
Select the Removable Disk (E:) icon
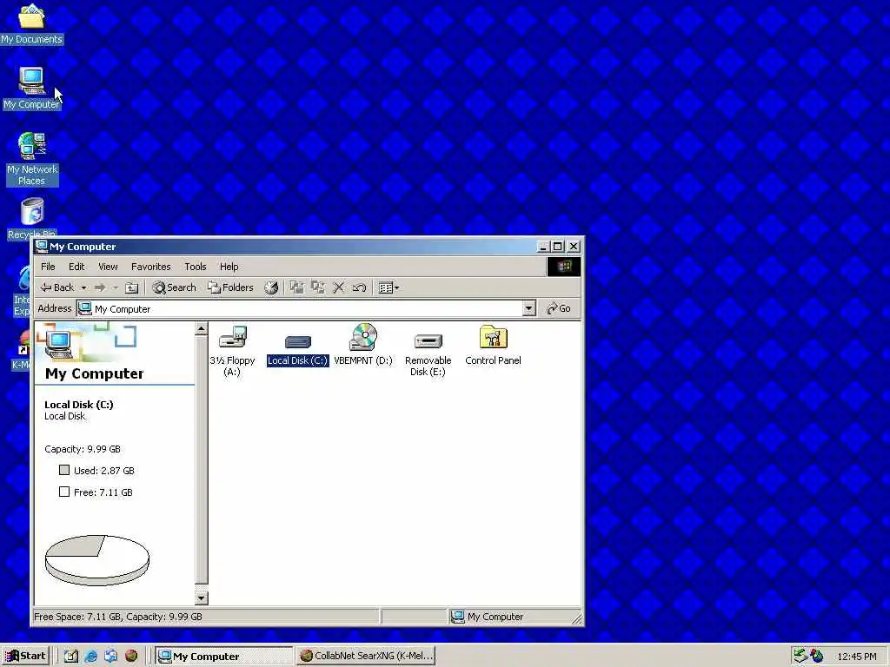point(428,353)
